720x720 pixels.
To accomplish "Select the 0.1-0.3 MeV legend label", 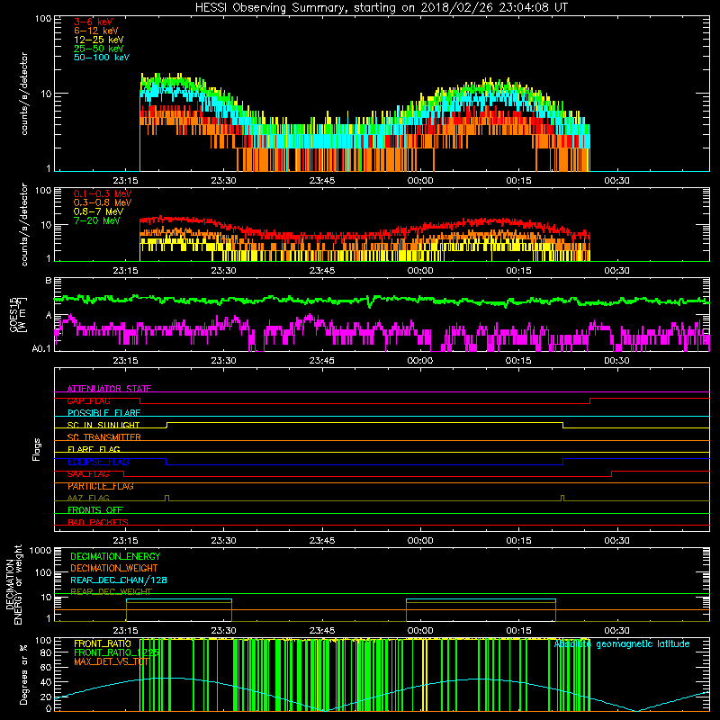I will (103, 193).
